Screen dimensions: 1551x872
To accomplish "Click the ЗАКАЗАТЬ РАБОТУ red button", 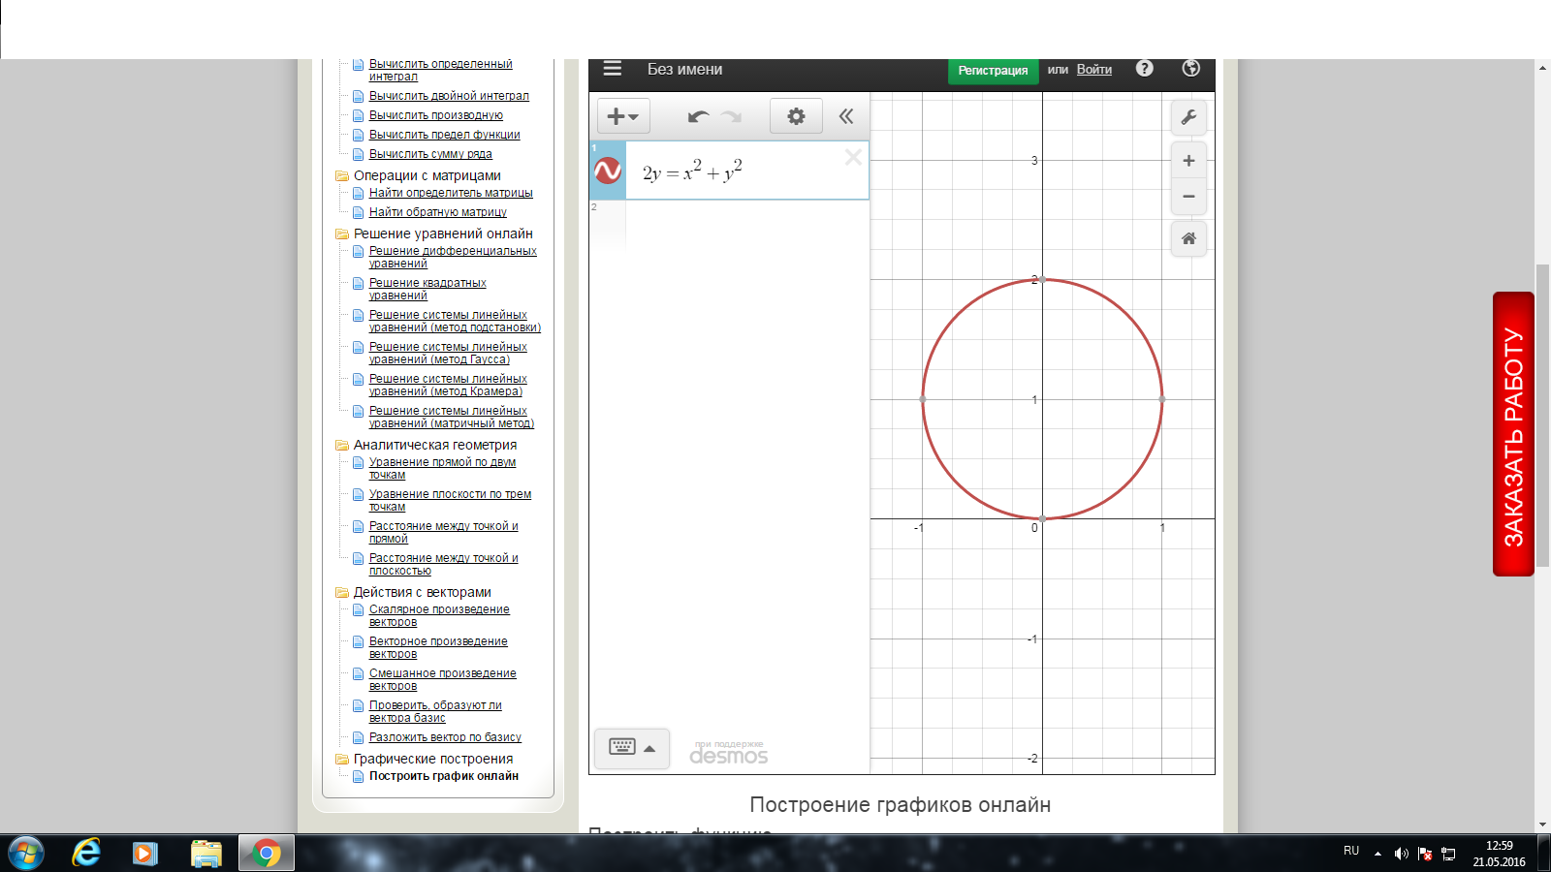I will coord(1513,434).
